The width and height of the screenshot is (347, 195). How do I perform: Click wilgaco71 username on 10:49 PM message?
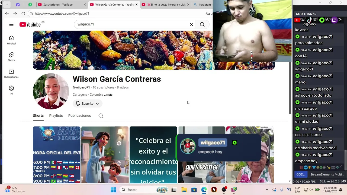(322, 155)
